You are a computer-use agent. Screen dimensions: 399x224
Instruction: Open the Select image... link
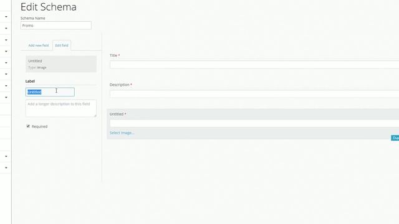(122, 133)
